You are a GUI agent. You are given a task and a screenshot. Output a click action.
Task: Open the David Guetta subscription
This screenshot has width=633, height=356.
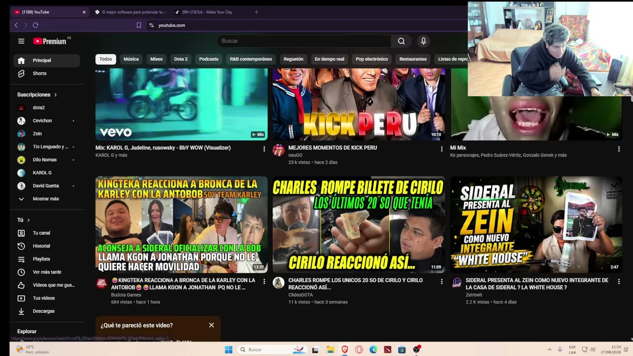[x=46, y=186]
